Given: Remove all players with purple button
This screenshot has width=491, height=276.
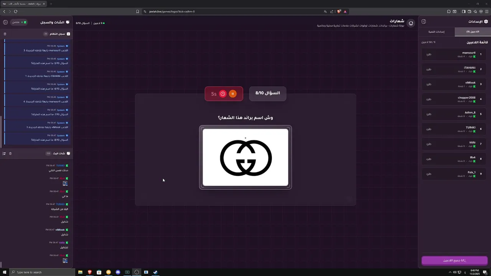Looking at the screenshot, I should (455, 260).
